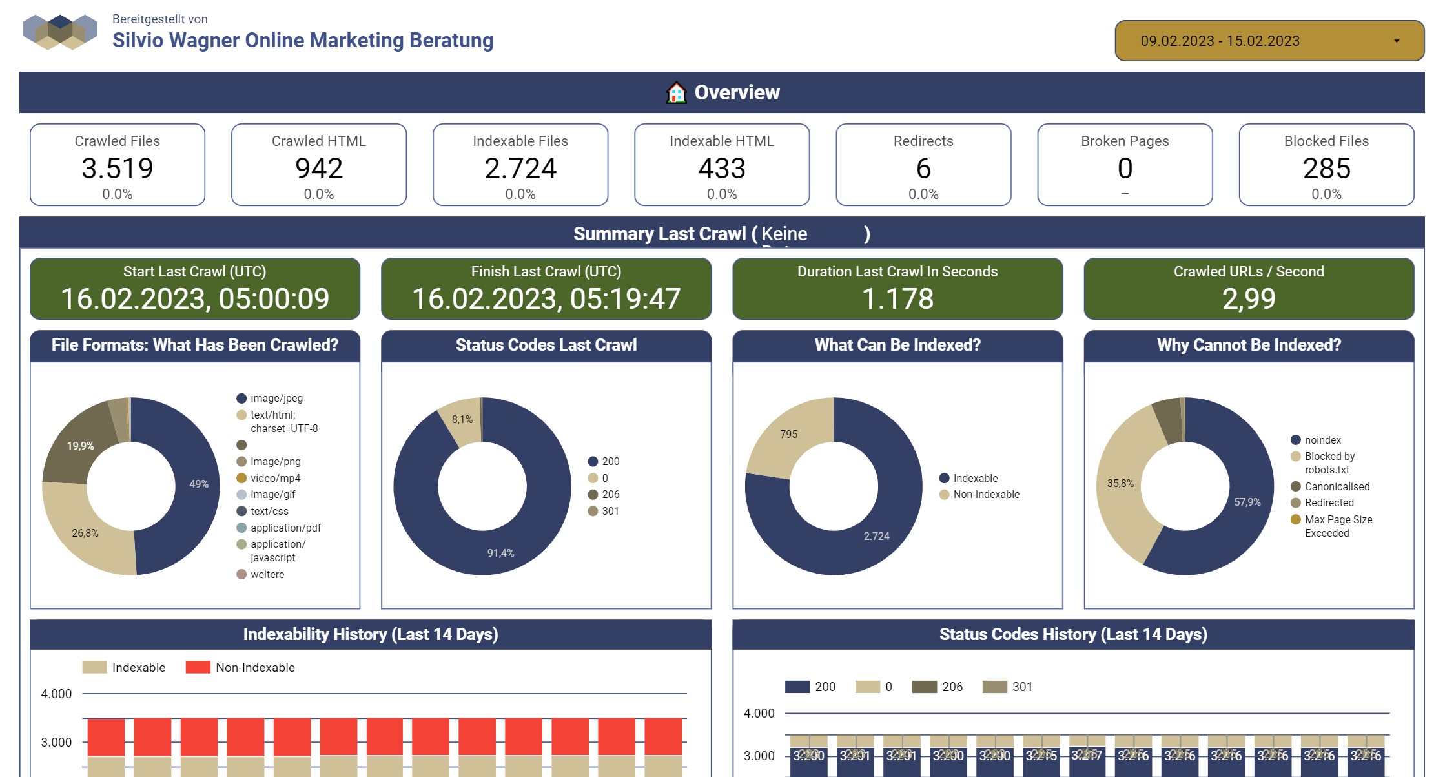Click the 26,8% slice of file formats chart
This screenshot has height=777, width=1445.
click(x=85, y=534)
